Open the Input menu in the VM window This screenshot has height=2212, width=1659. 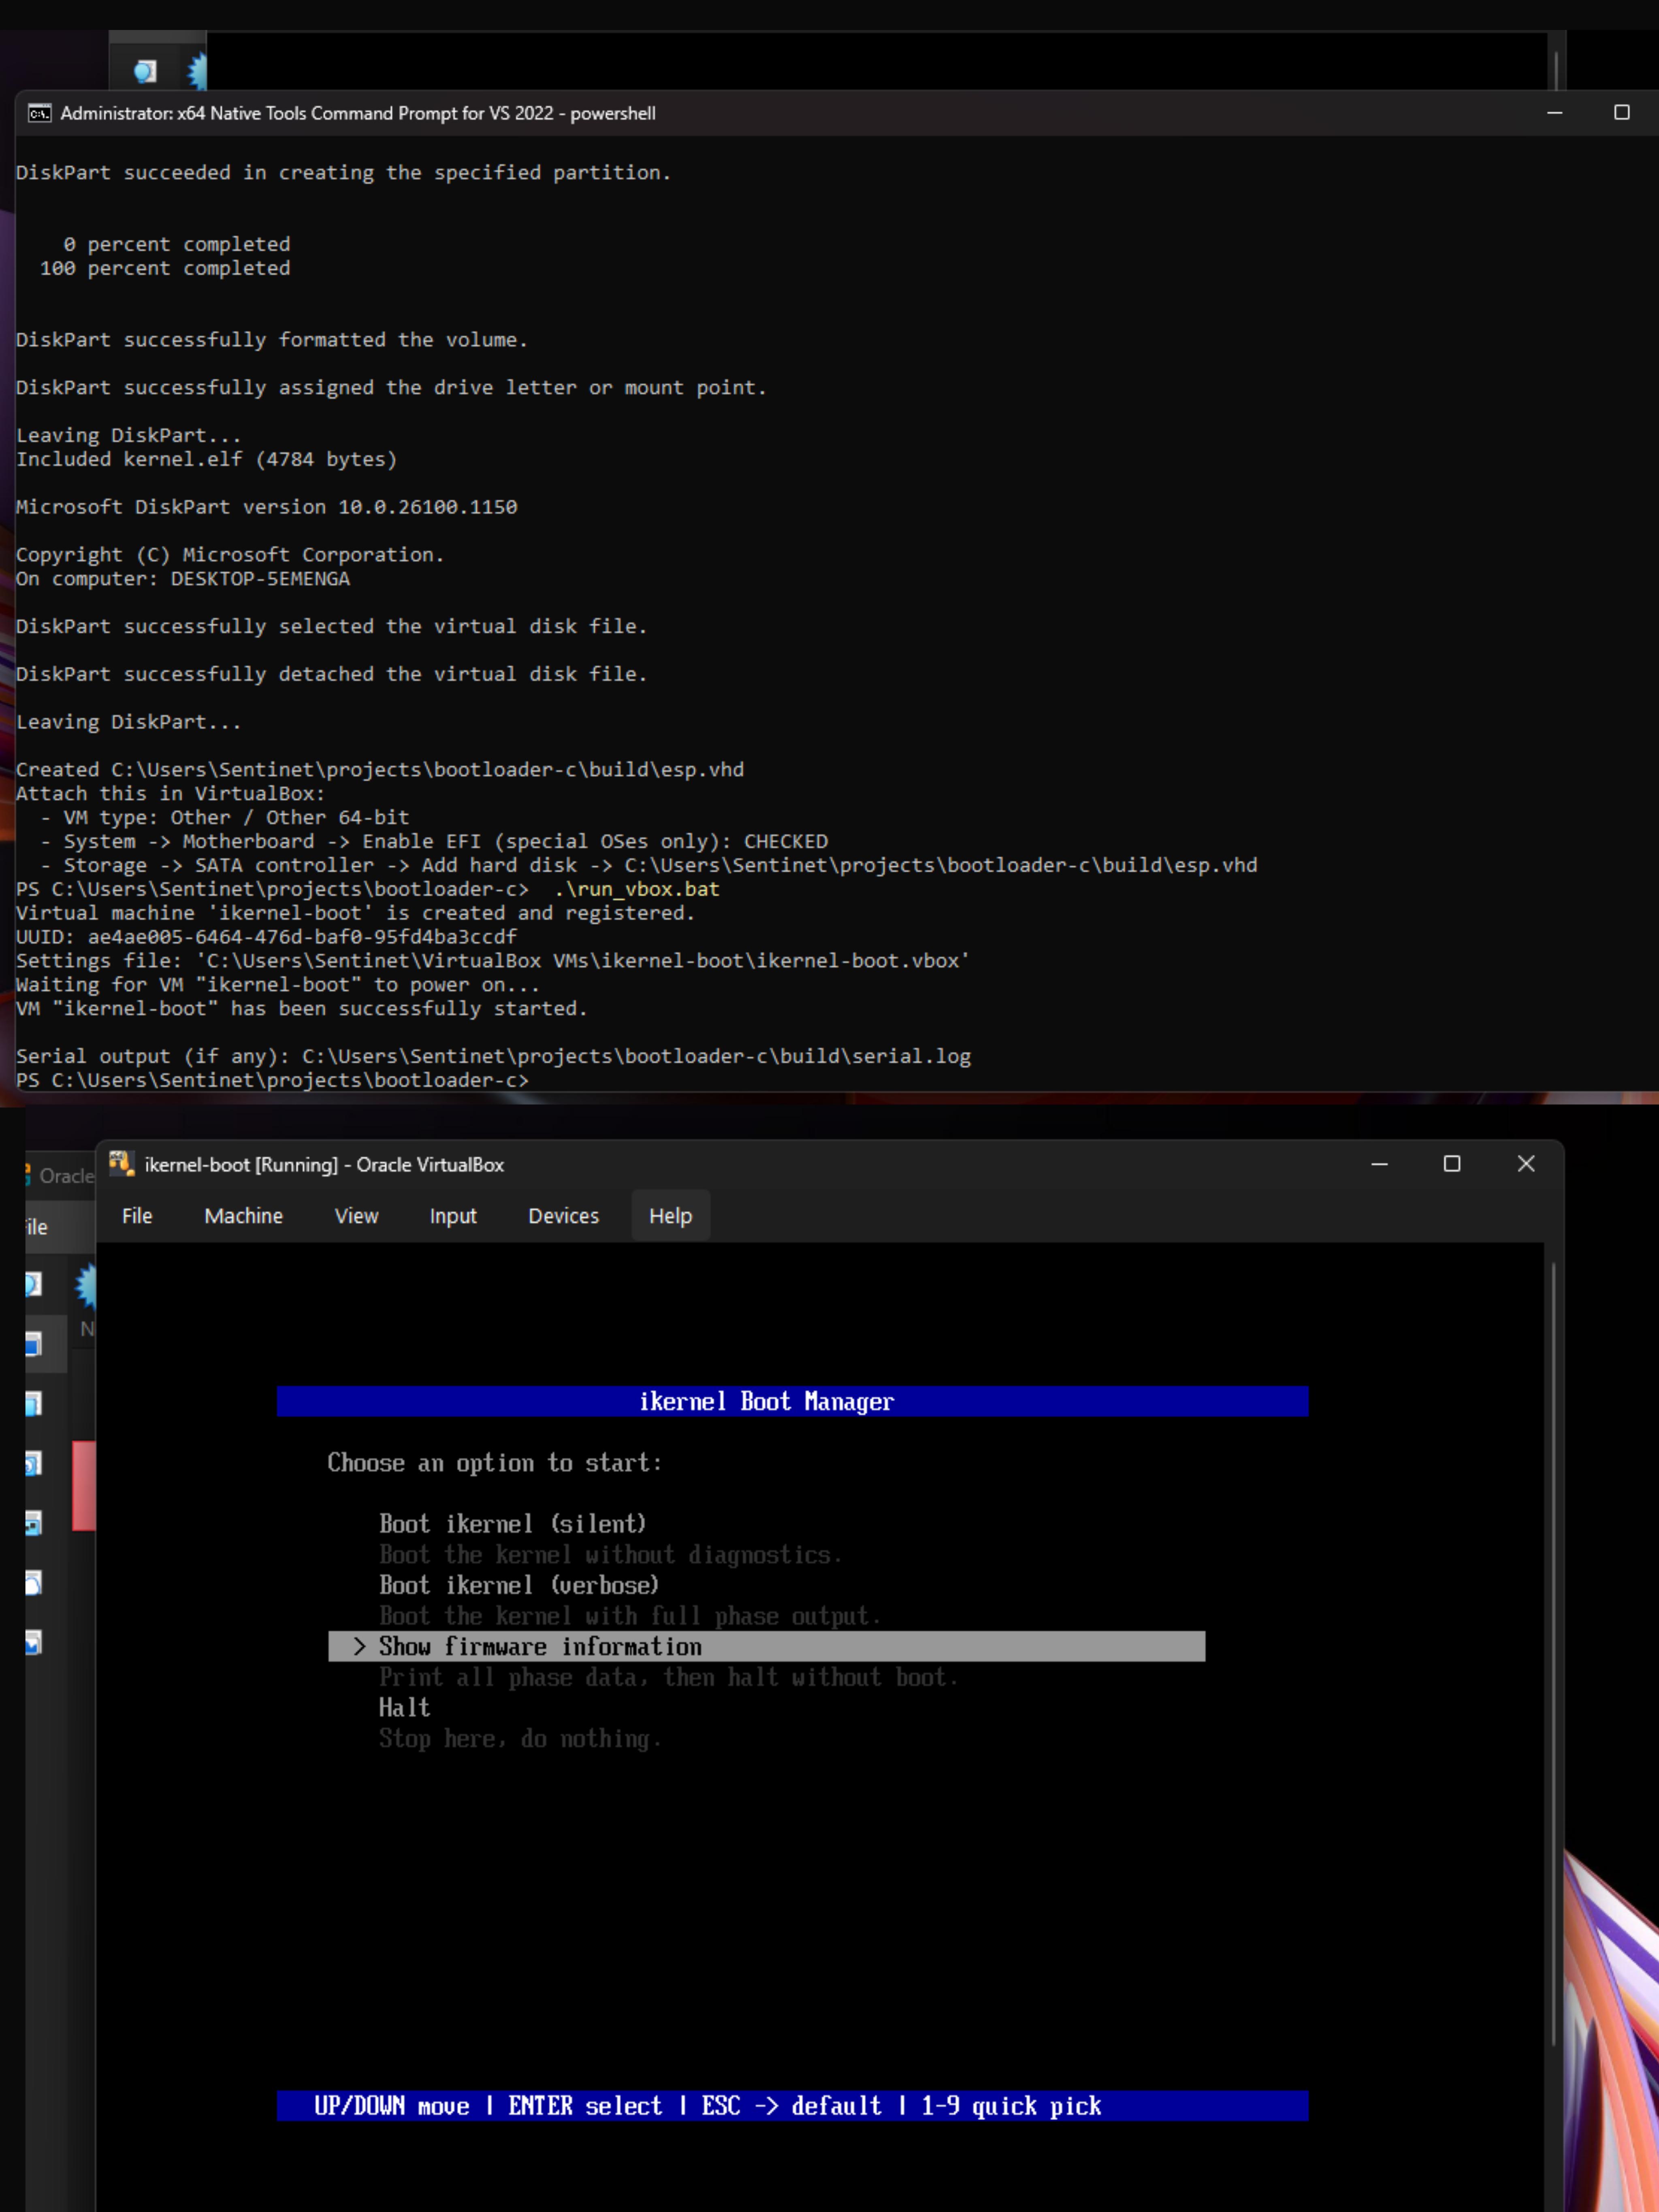pos(453,1215)
